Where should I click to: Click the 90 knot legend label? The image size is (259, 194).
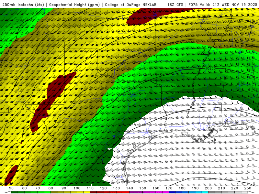point(64,188)
